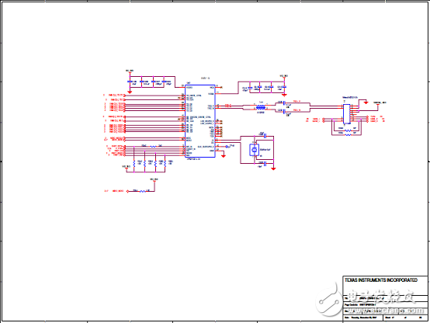Select the ground symbol at the IC bottom-right pin
Viewport: 430px width, 323px height.
[224, 156]
